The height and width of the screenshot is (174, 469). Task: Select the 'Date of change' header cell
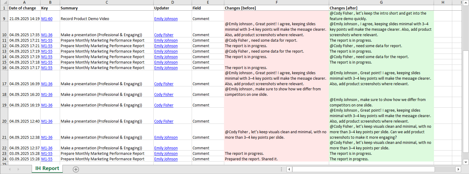coord(24,8)
